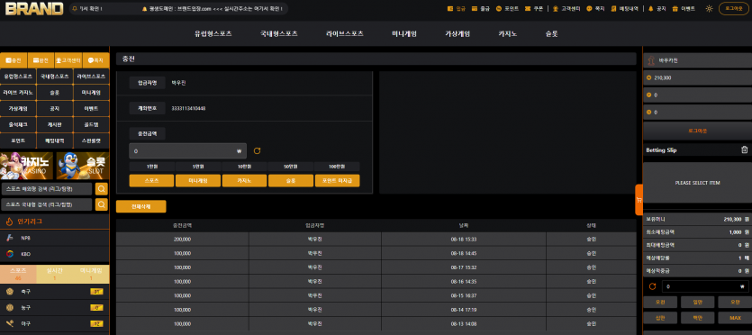The width and height of the screenshot is (752, 335).
Task: Click the refresh icon beside the charge amount field
Action: click(x=257, y=151)
